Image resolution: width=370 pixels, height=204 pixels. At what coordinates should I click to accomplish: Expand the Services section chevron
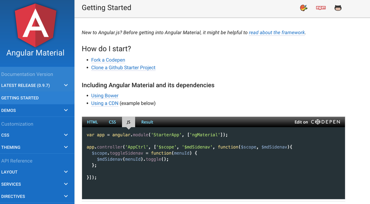(66, 184)
